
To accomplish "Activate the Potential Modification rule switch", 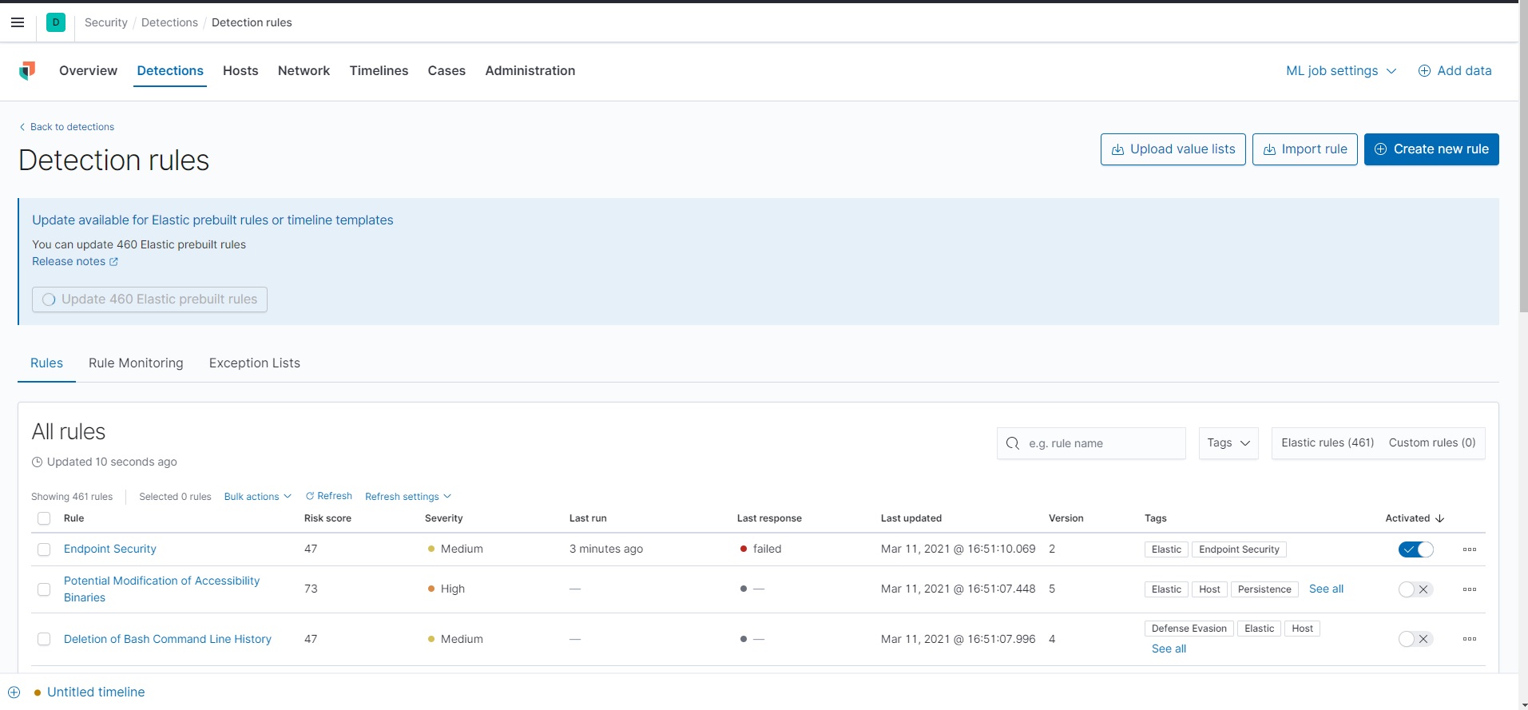I will click(x=1416, y=589).
